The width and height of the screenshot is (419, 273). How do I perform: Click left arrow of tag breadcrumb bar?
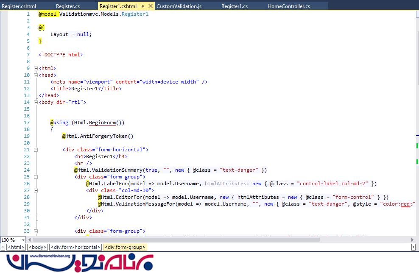tap(3, 247)
